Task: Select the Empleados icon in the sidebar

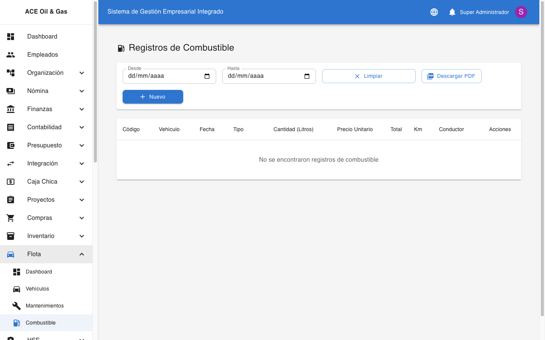Action: (x=10, y=54)
